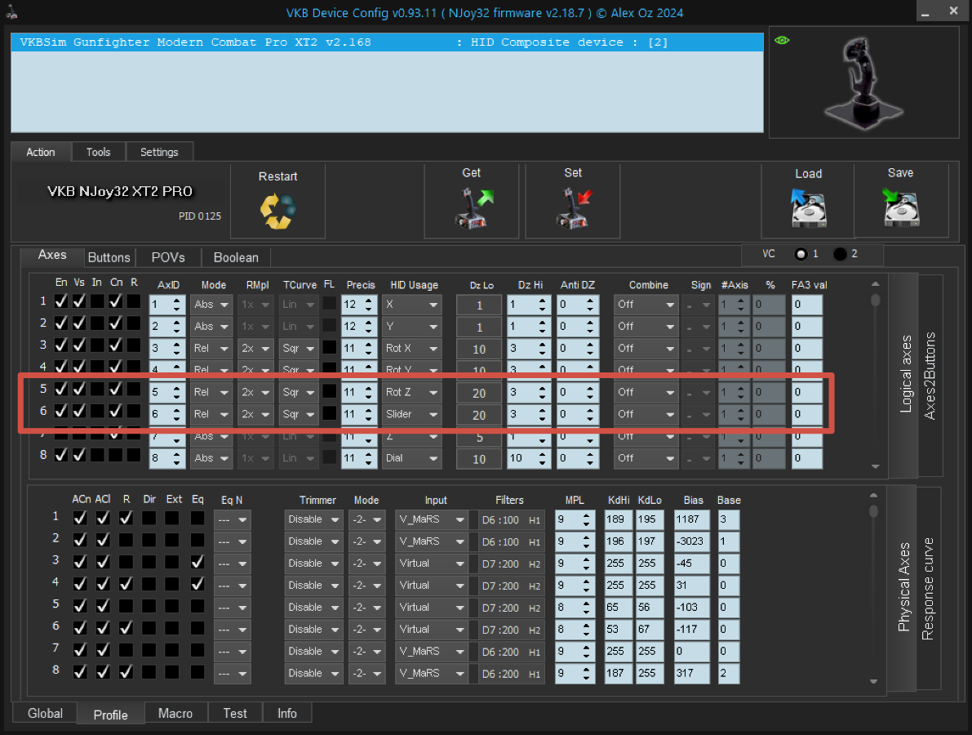Click logical axes scrollbar down arrow
This screenshot has height=735, width=972.
click(x=876, y=466)
